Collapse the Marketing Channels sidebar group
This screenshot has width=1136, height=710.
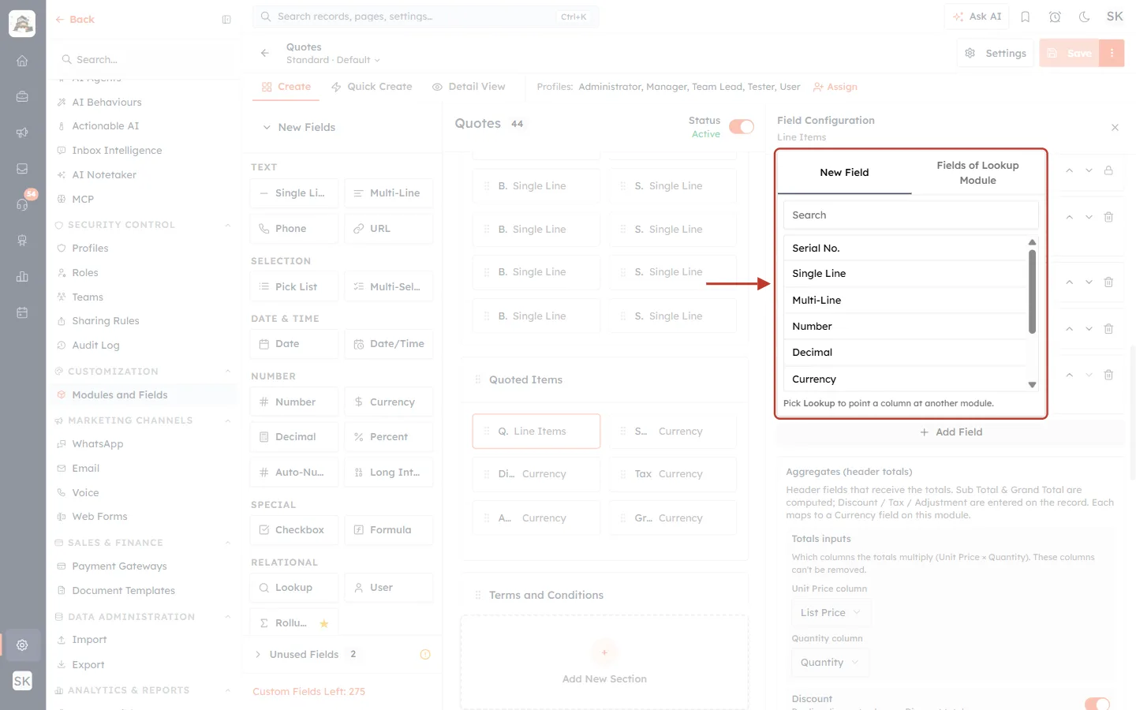(x=228, y=420)
